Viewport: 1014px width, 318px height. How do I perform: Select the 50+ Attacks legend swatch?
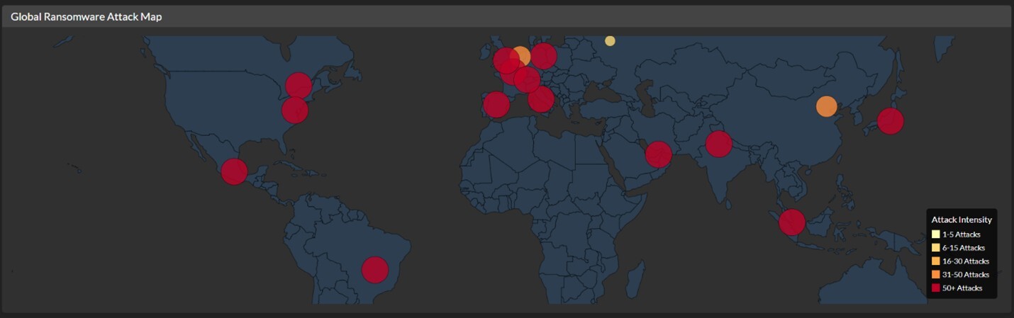point(936,288)
